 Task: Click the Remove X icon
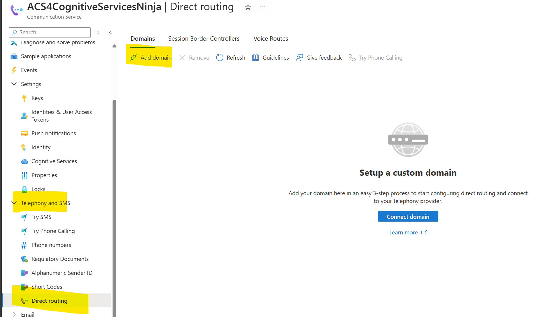182,58
